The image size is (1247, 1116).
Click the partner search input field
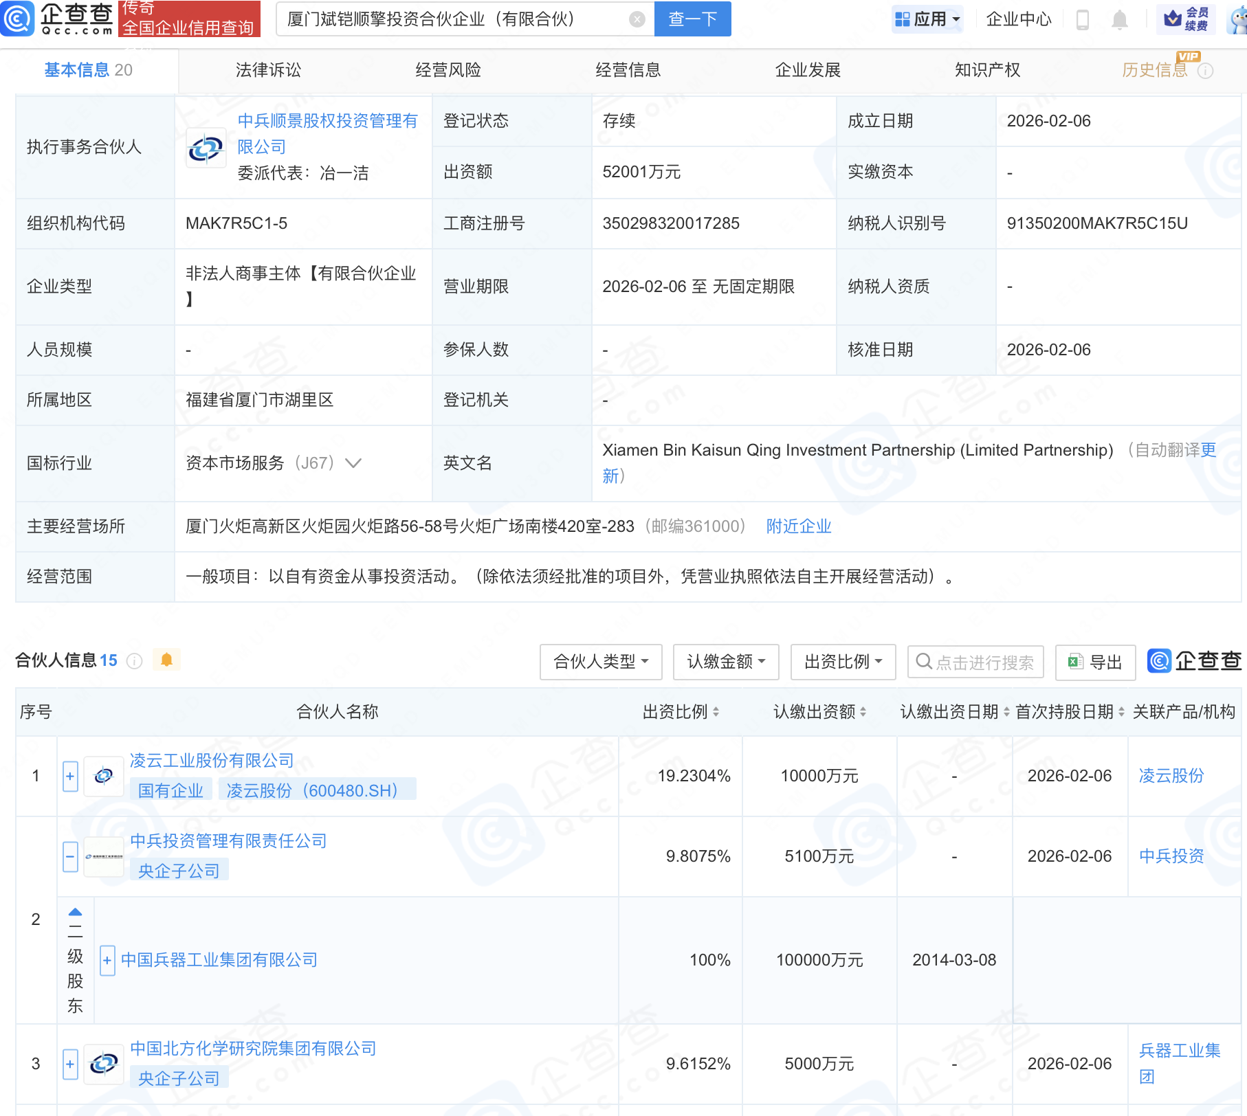pyautogui.click(x=983, y=662)
